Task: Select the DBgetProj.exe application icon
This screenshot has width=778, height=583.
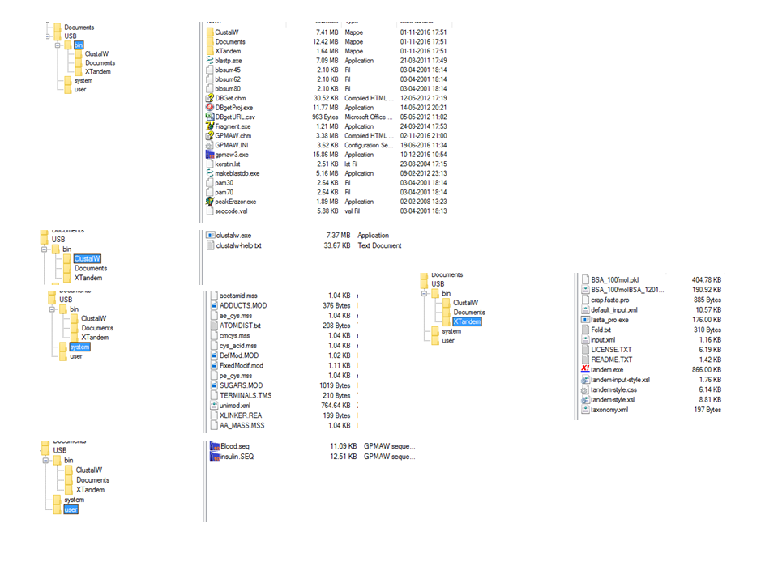Action: (210, 108)
